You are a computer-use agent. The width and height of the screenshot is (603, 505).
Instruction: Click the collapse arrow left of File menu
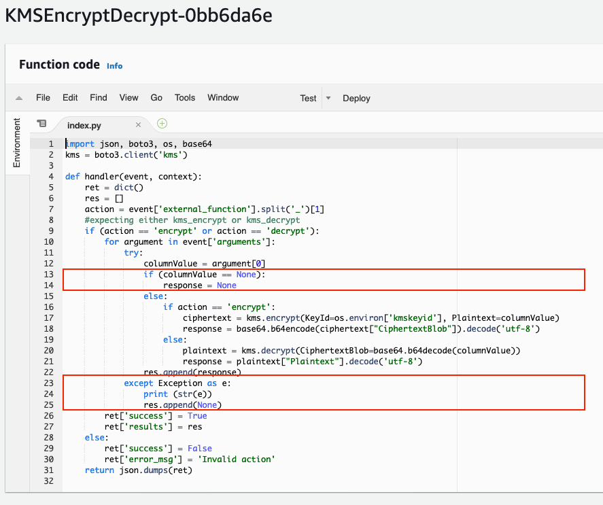(19, 98)
